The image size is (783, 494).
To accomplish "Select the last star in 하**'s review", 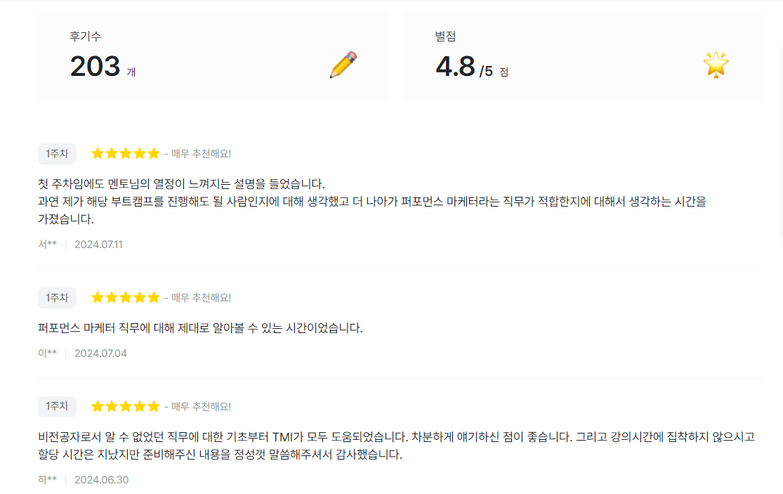I will pos(155,407).
